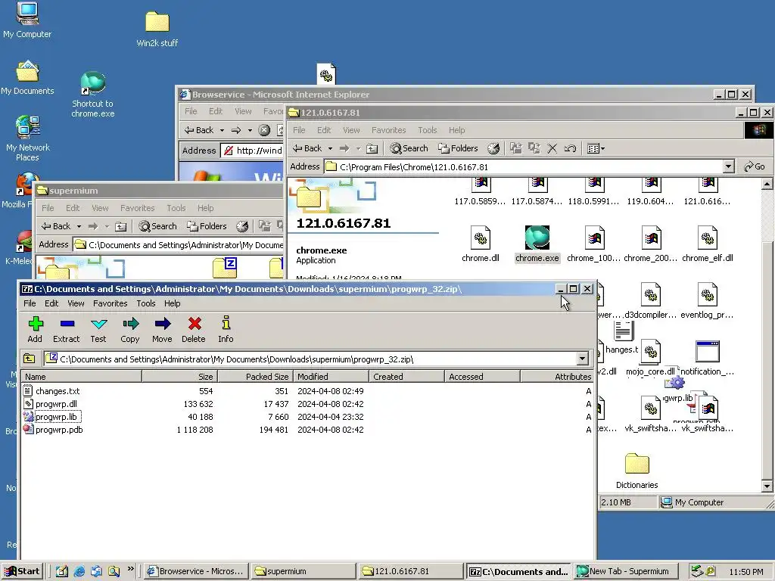Click the Add button in 7-Zip toolbar
The height and width of the screenshot is (581, 775).
pos(35,329)
